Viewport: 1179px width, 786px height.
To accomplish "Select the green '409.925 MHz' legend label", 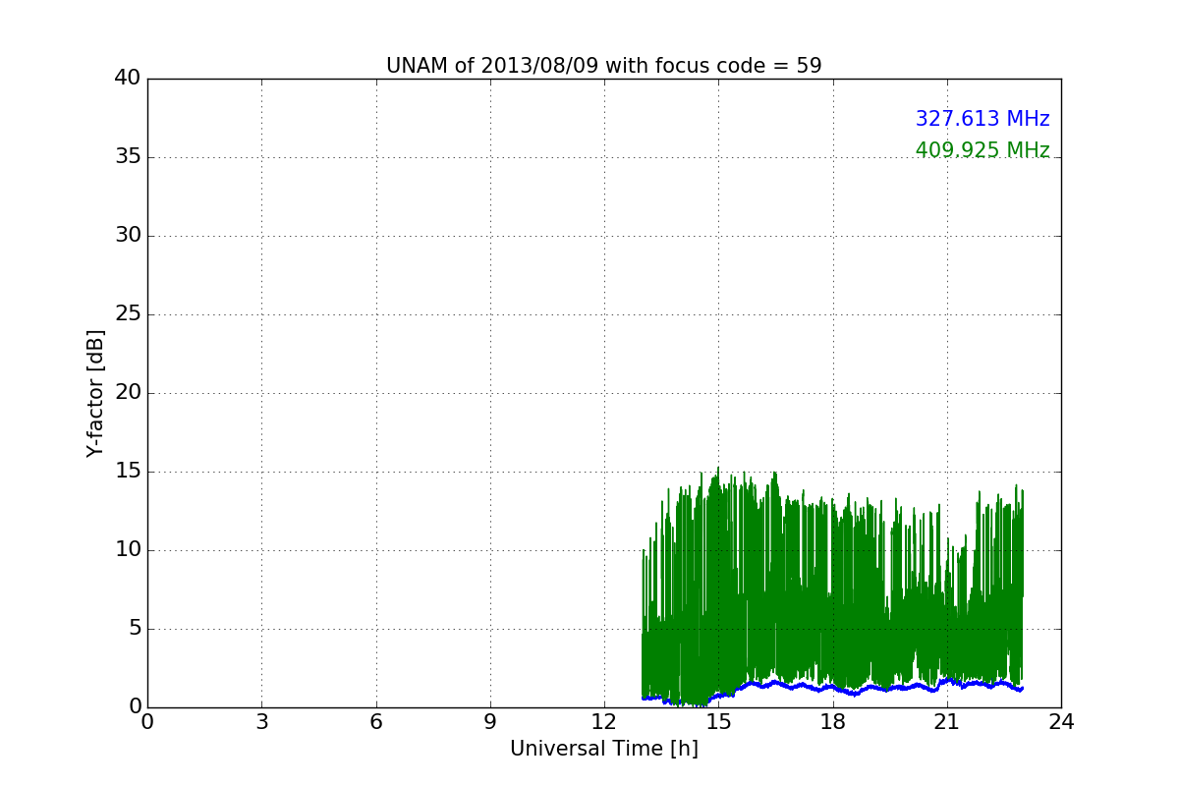I will [x=982, y=150].
